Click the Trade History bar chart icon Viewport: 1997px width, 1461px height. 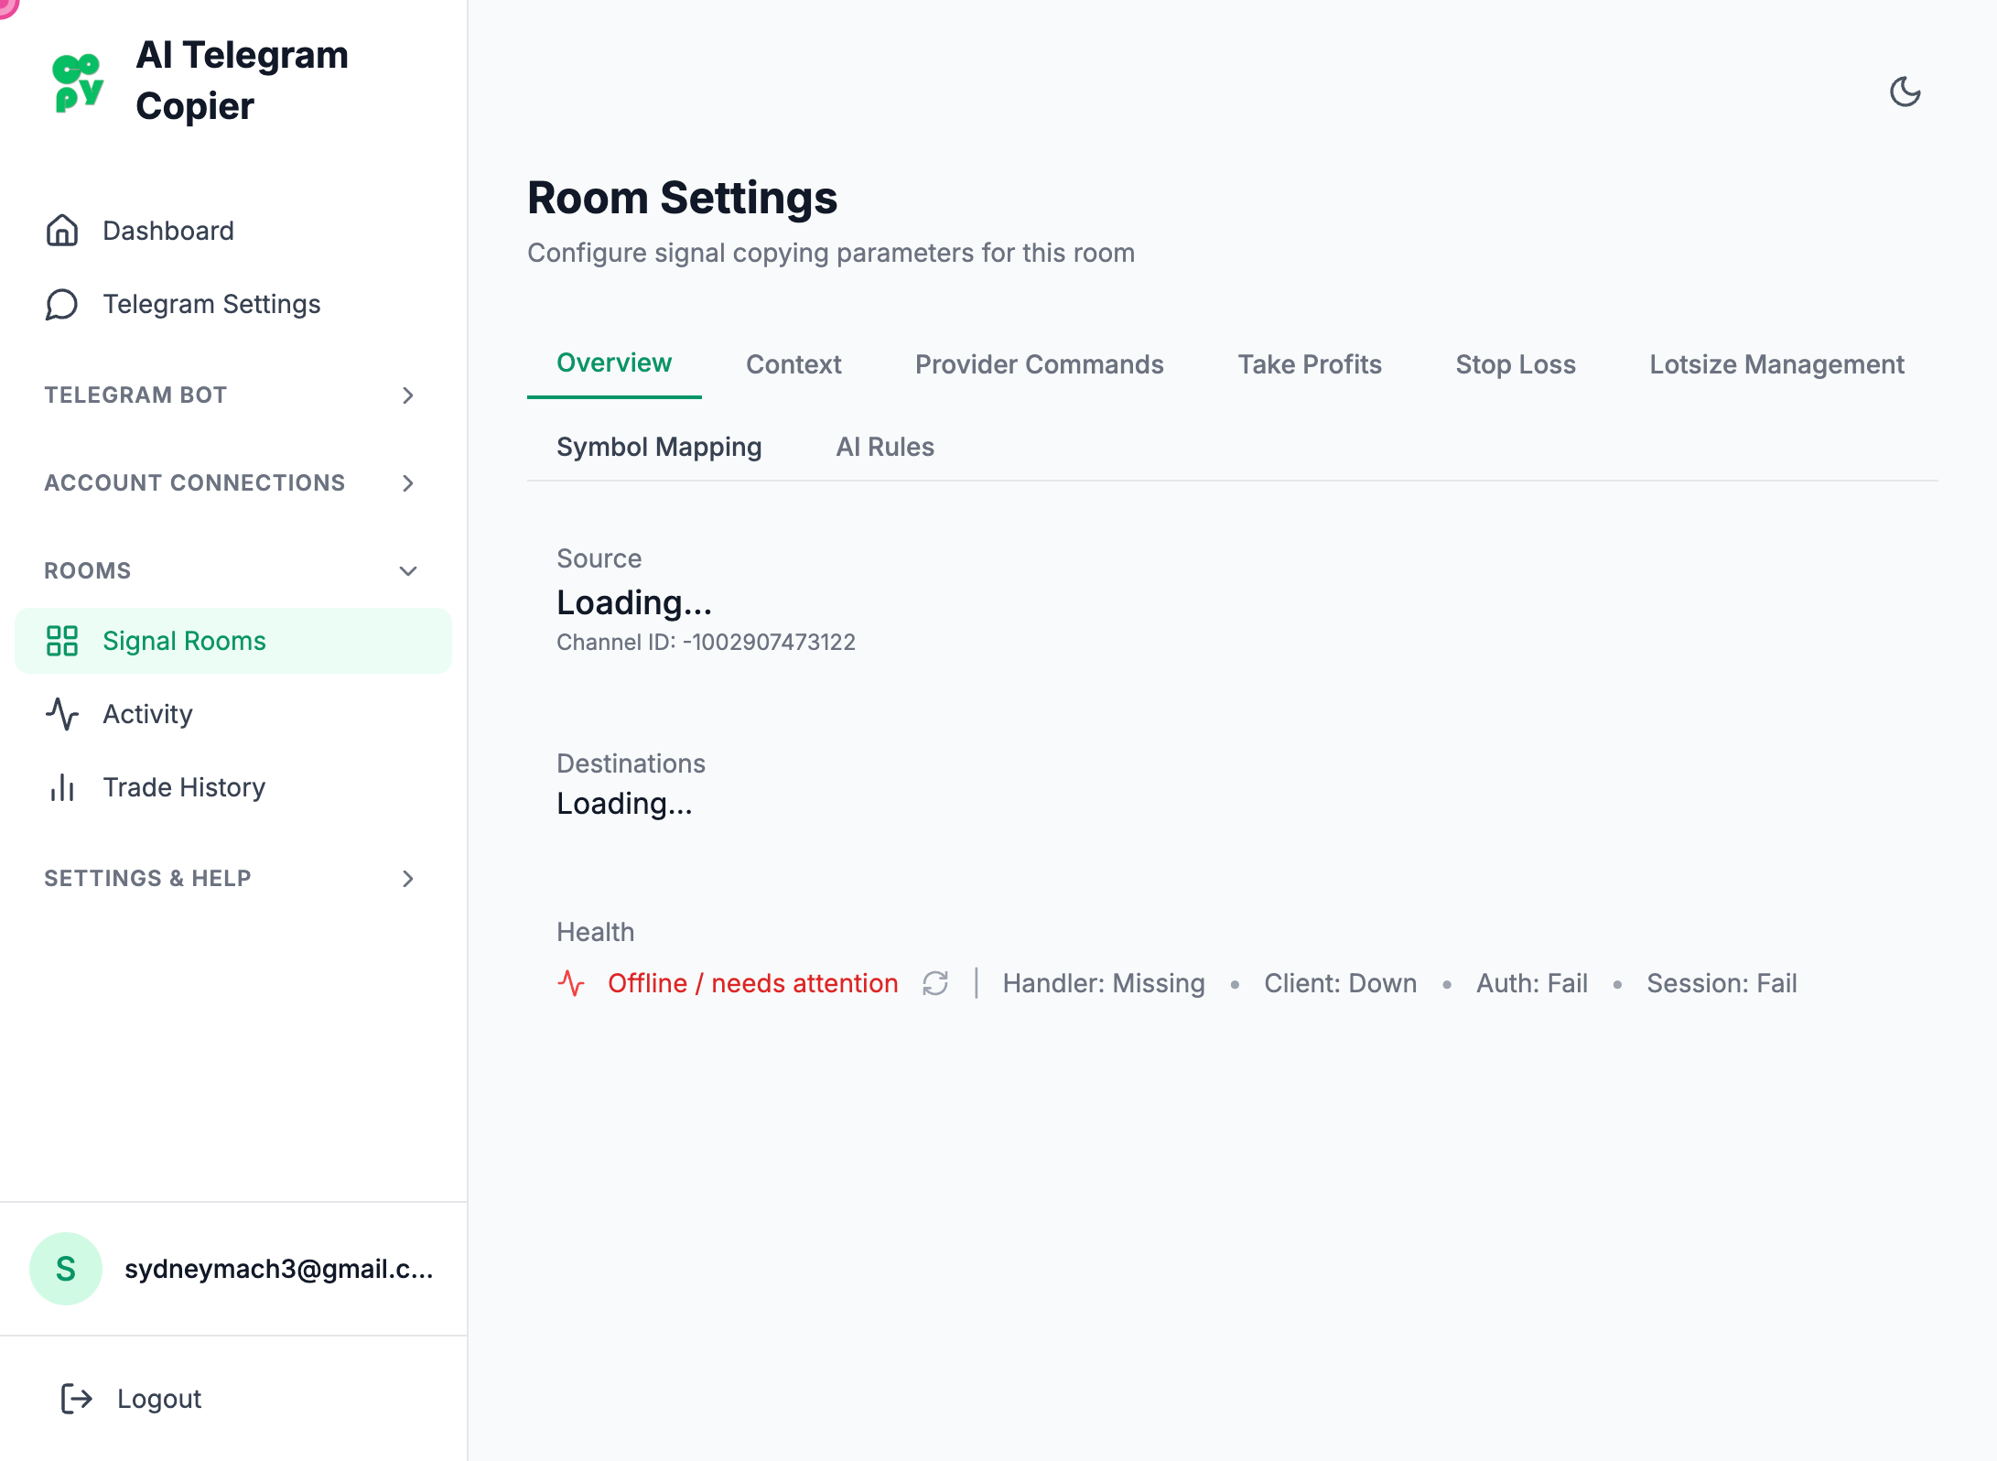pos(62,787)
